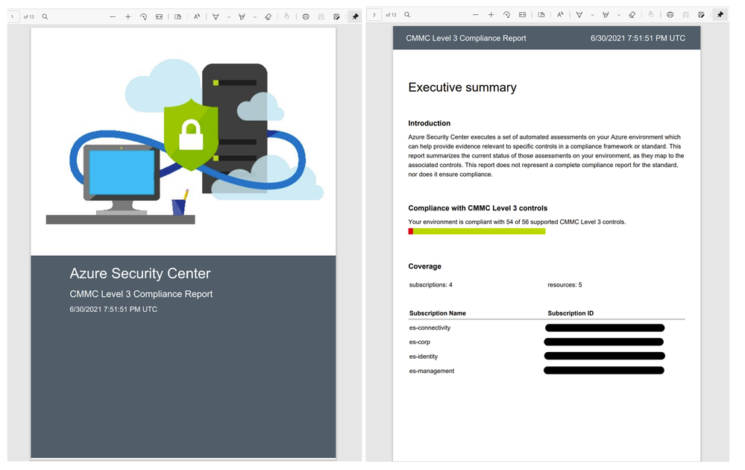Fit to width in left PDF viewer
Screen dimensions: 745x470
(159, 16)
